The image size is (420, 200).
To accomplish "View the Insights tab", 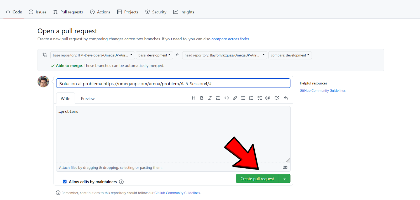I will [184, 12].
